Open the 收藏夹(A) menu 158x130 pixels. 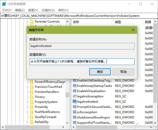pyautogui.click(x=48, y=10)
